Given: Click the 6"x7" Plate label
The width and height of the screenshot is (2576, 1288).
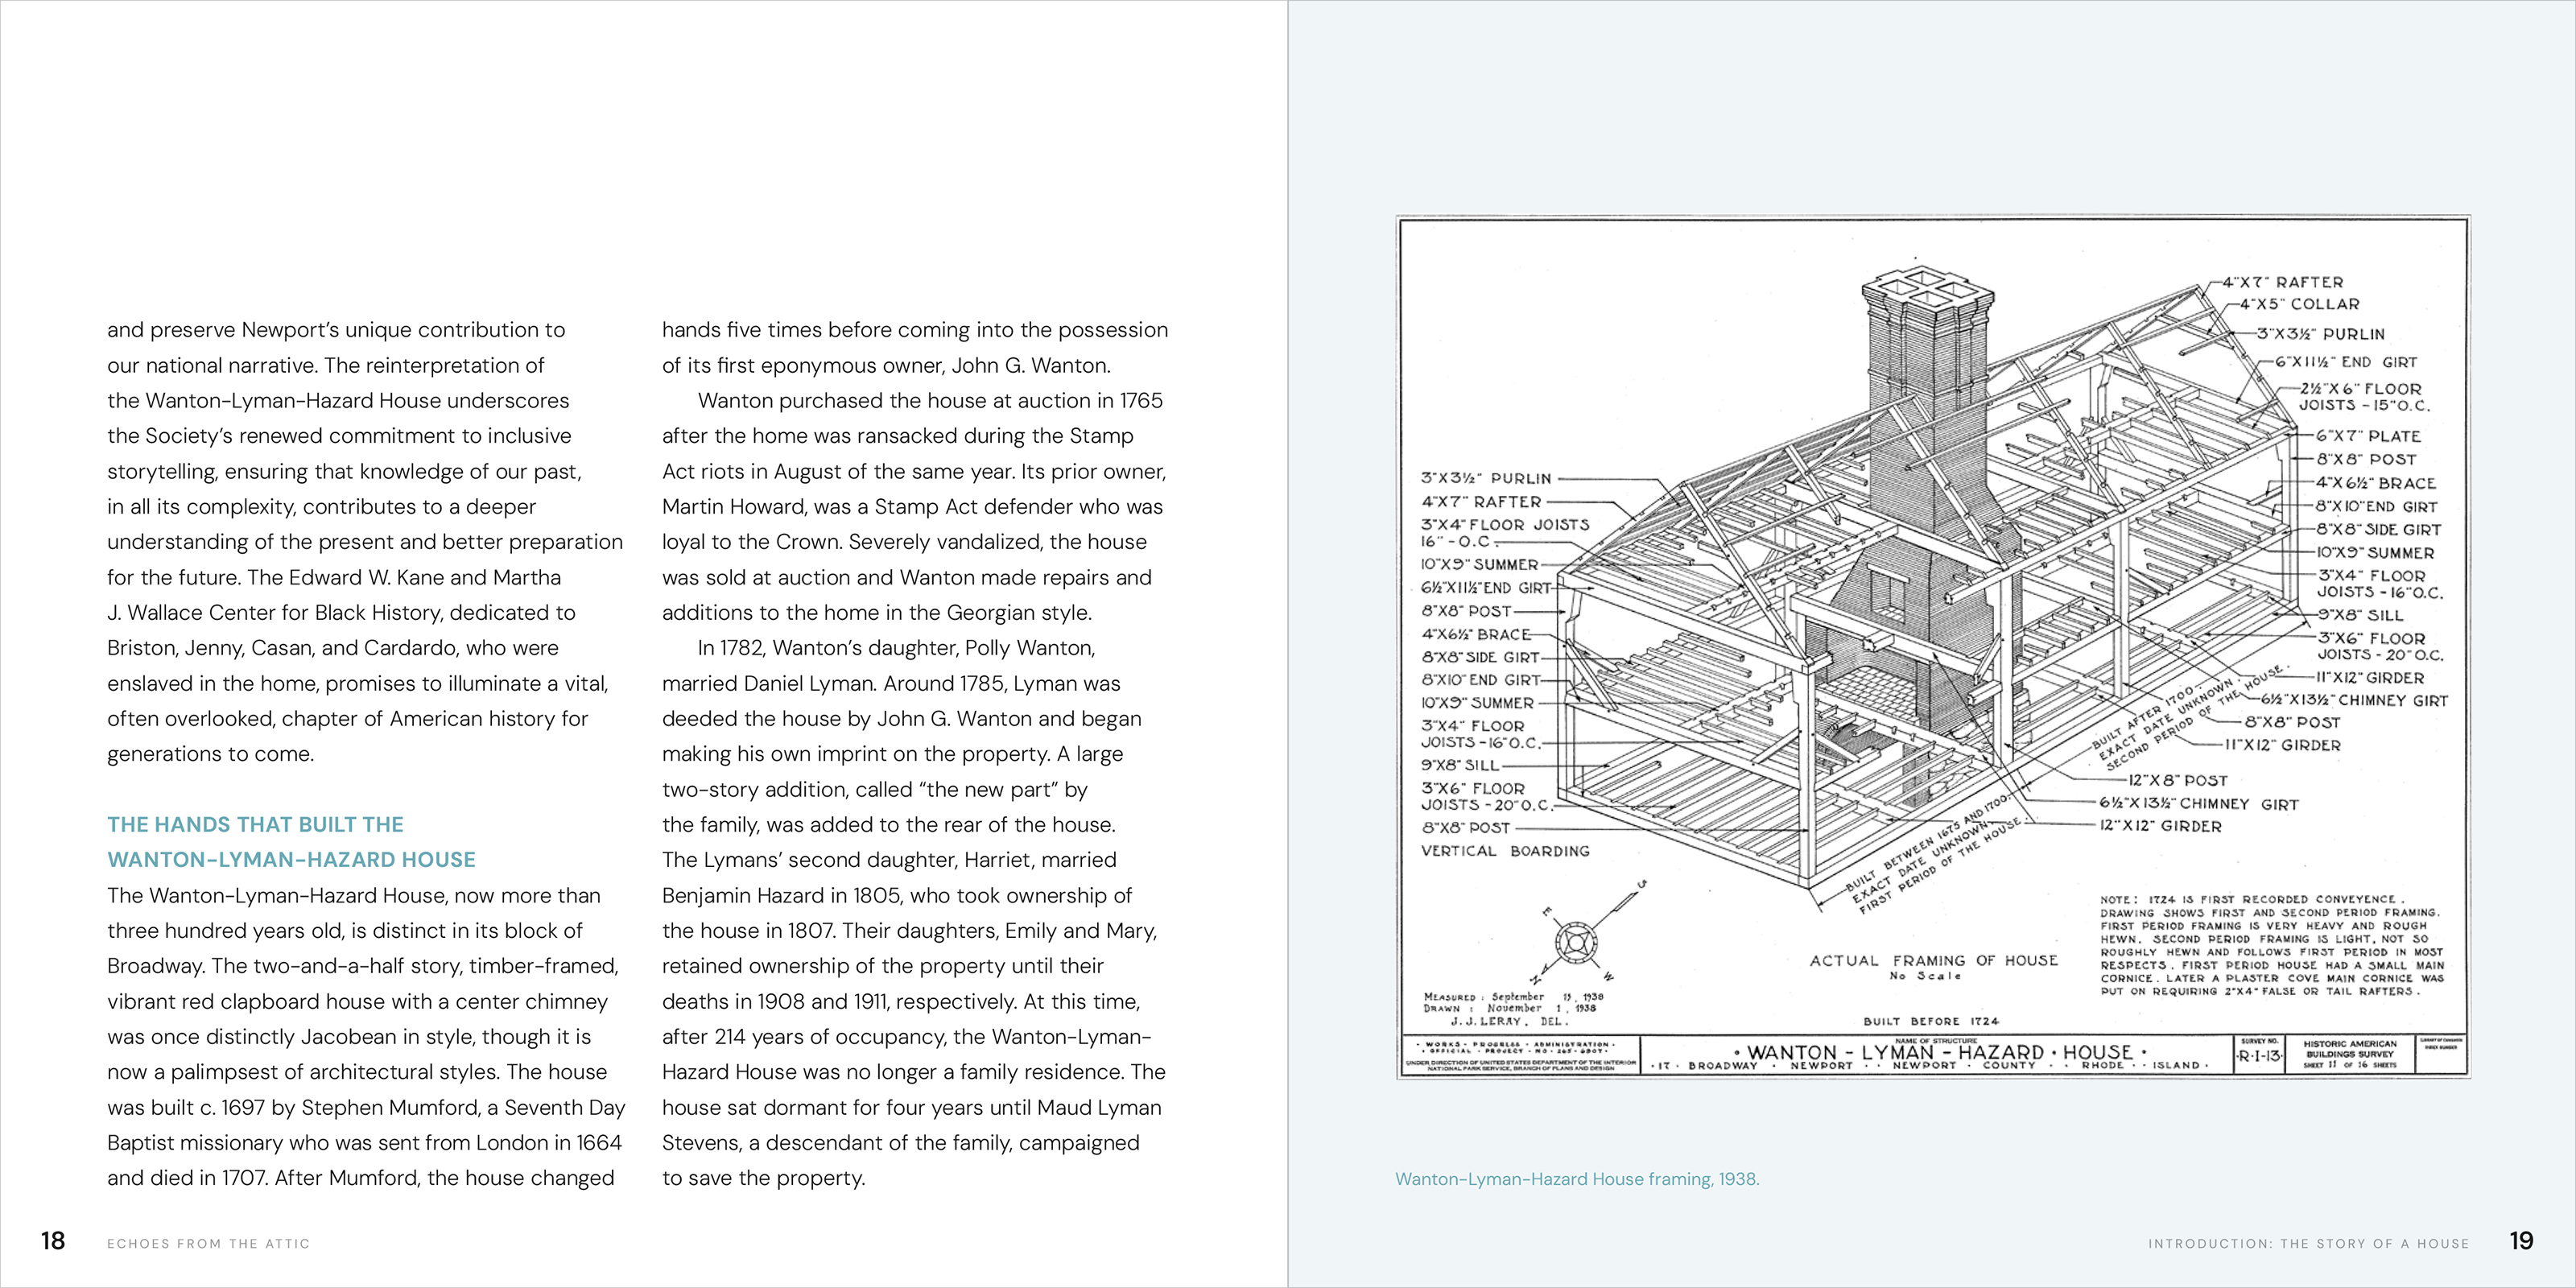Looking at the screenshot, I should coord(2368,436).
